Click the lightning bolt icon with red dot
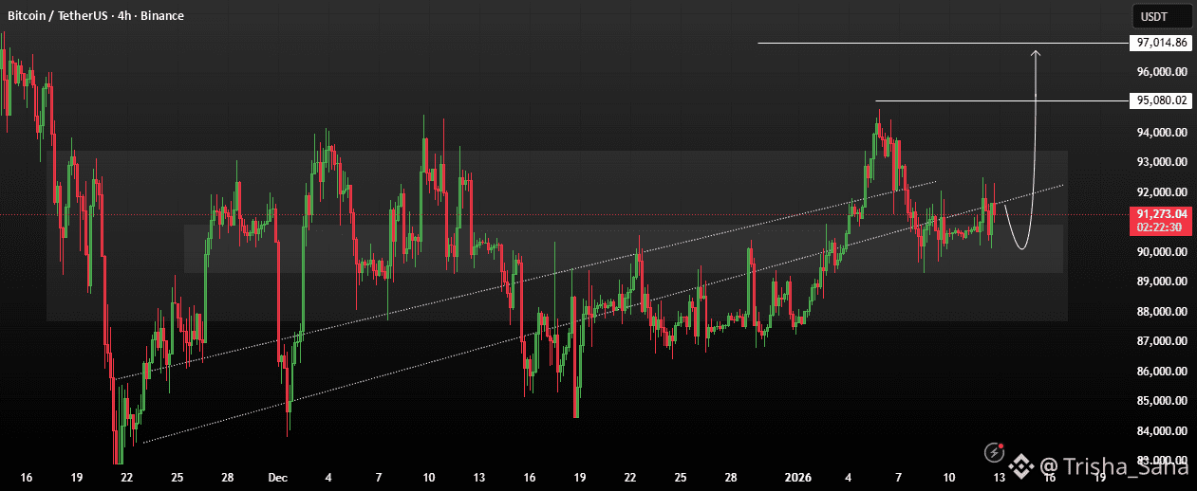 coord(994,453)
